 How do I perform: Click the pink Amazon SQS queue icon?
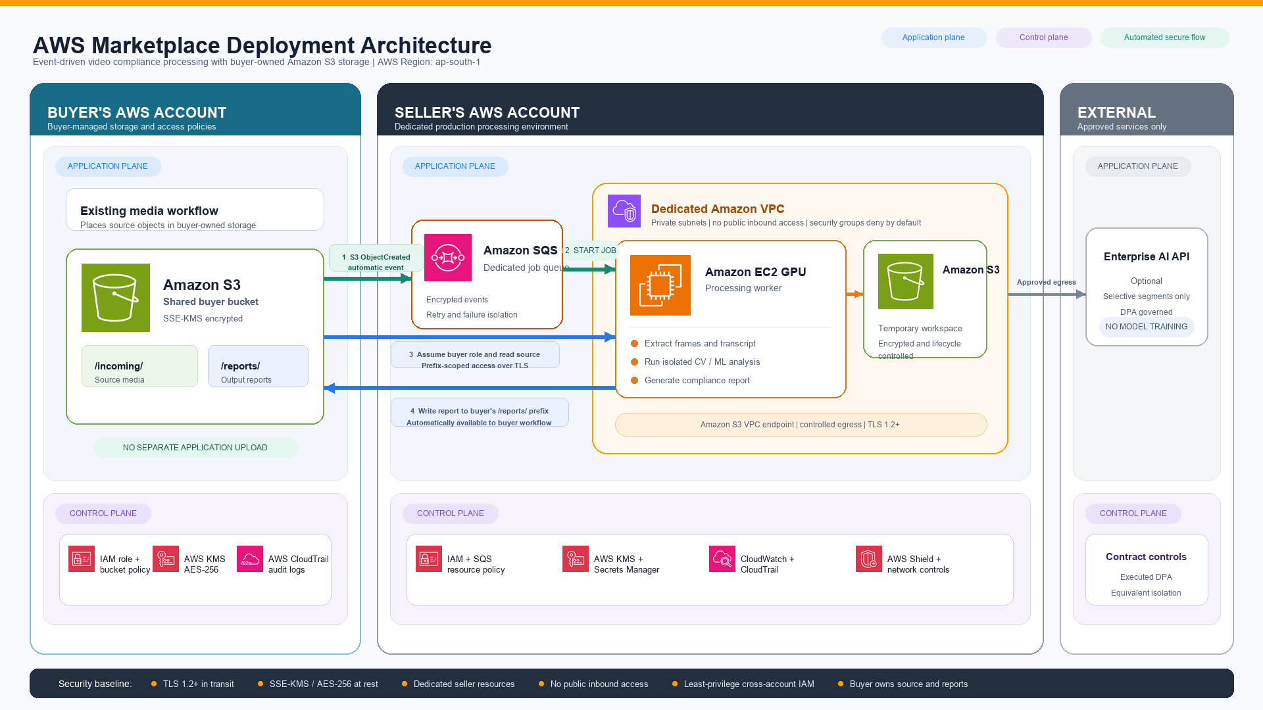(x=448, y=258)
